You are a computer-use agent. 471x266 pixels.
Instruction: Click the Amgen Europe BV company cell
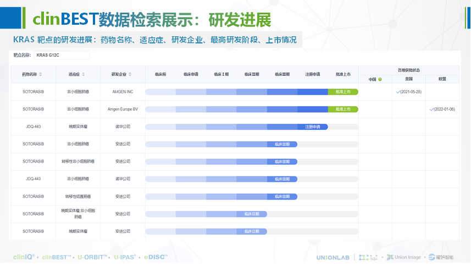tap(123, 109)
